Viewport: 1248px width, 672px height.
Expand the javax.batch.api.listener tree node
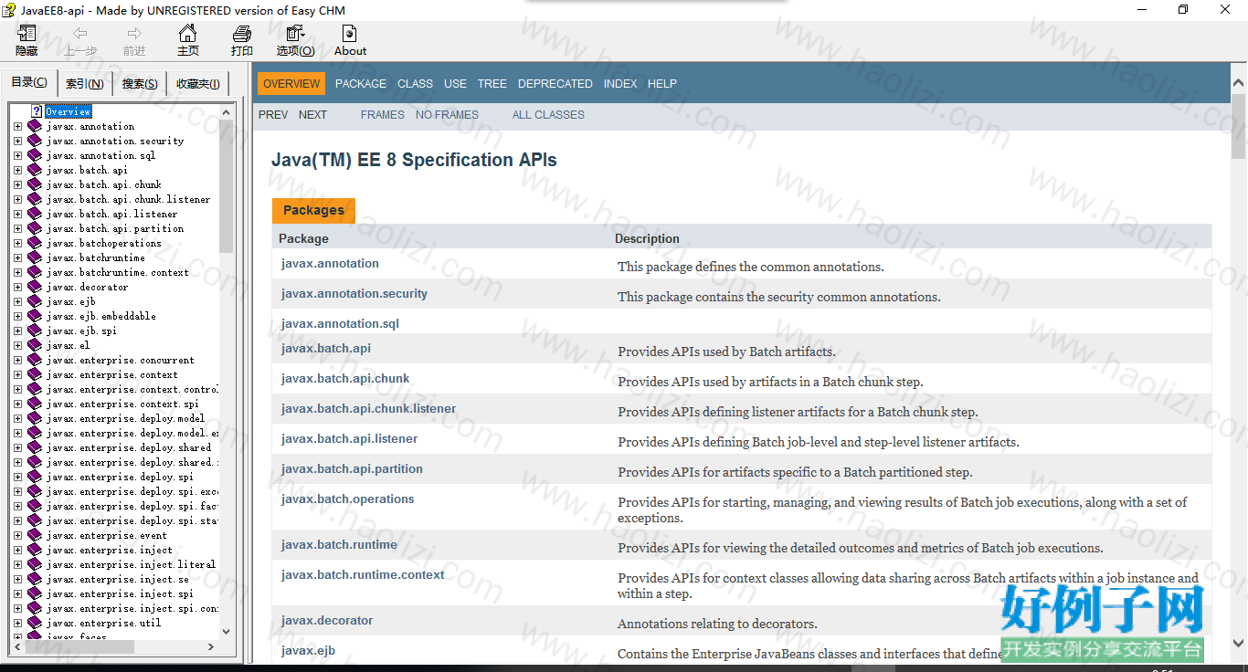point(17,214)
